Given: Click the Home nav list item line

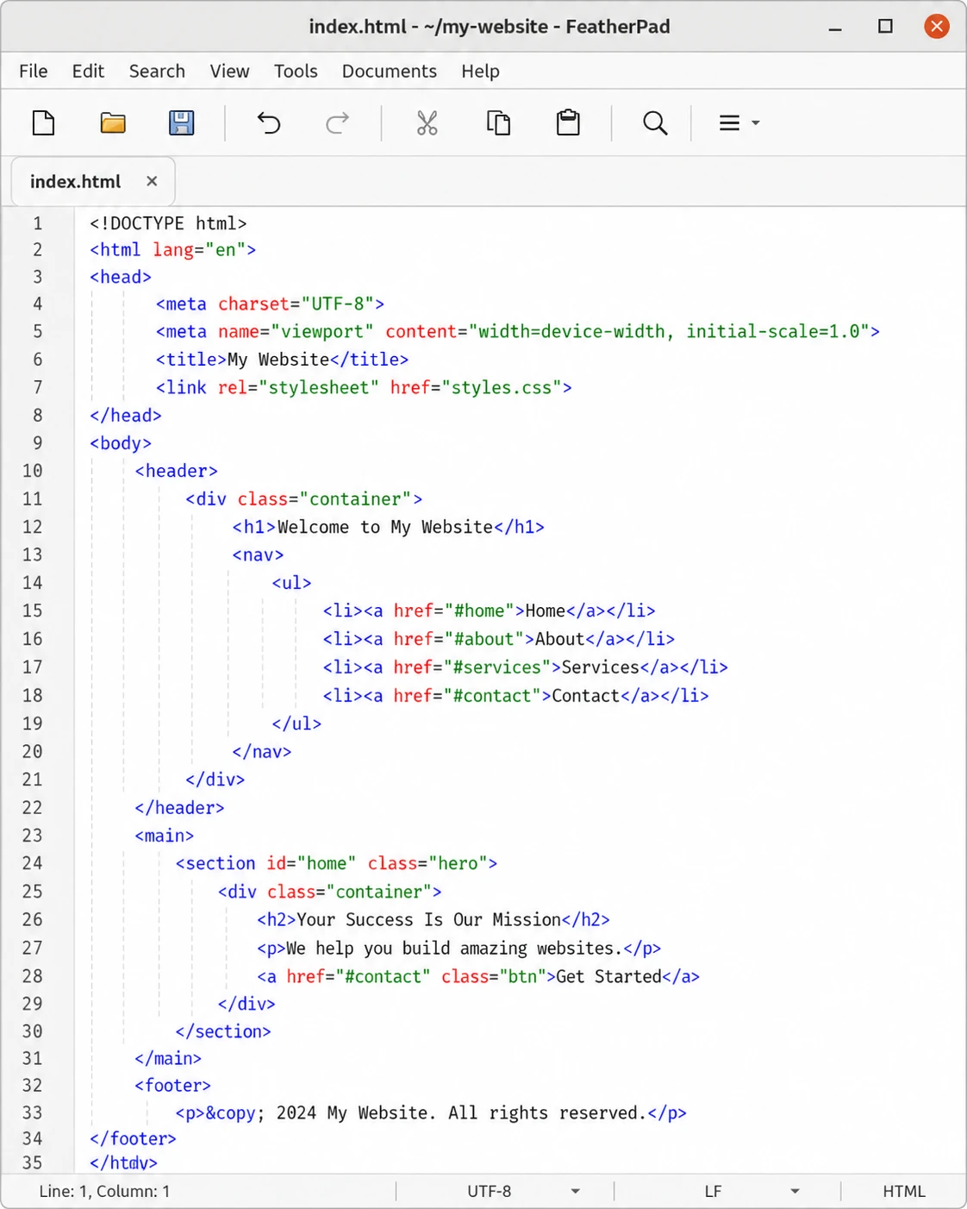Looking at the screenshot, I should pyautogui.click(x=489, y=611).
